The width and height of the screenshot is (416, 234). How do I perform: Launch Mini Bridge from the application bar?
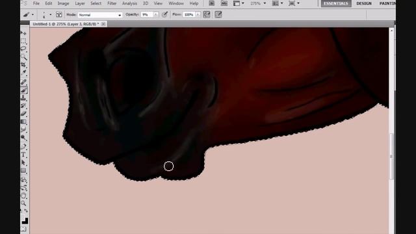click(x=224, y=3)
